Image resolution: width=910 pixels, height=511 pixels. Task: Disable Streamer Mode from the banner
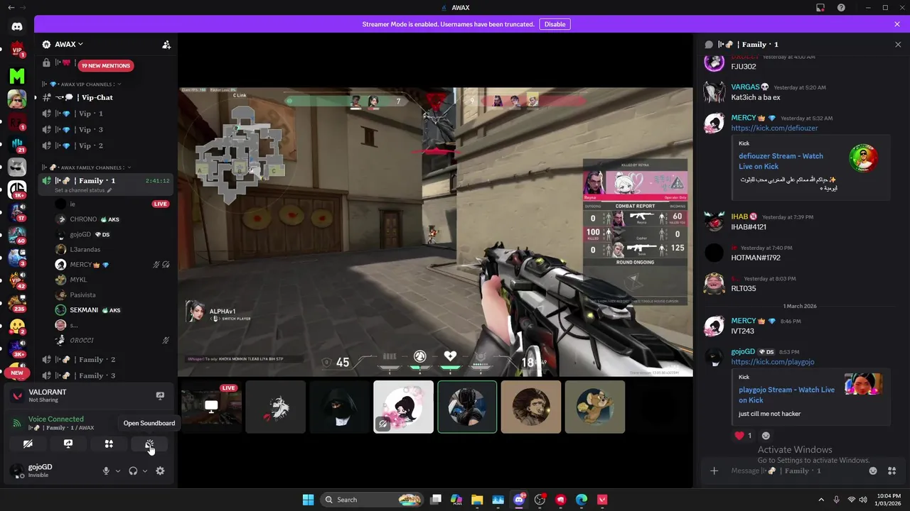(x=555, y=24)
